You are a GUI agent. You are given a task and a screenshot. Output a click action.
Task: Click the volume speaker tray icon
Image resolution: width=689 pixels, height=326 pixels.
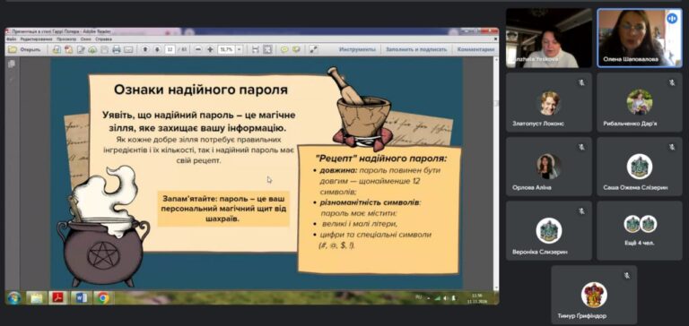445,298
